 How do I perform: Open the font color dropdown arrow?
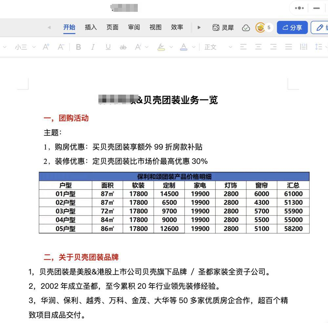click(x=194, y=47)
